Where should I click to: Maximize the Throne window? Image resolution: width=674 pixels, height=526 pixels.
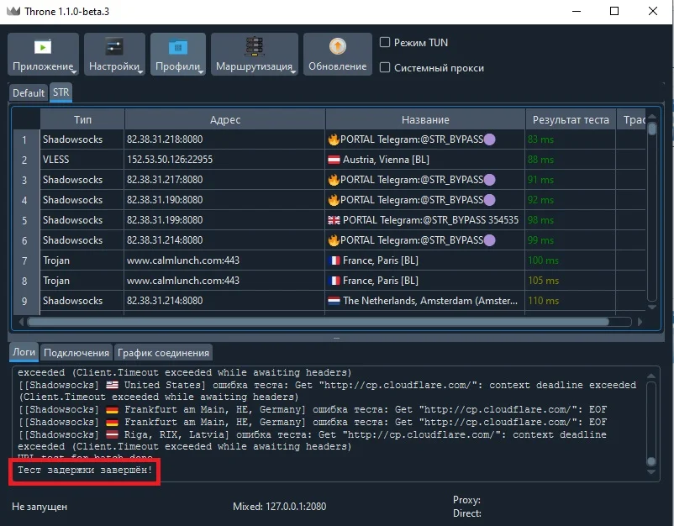click(614, 11)
